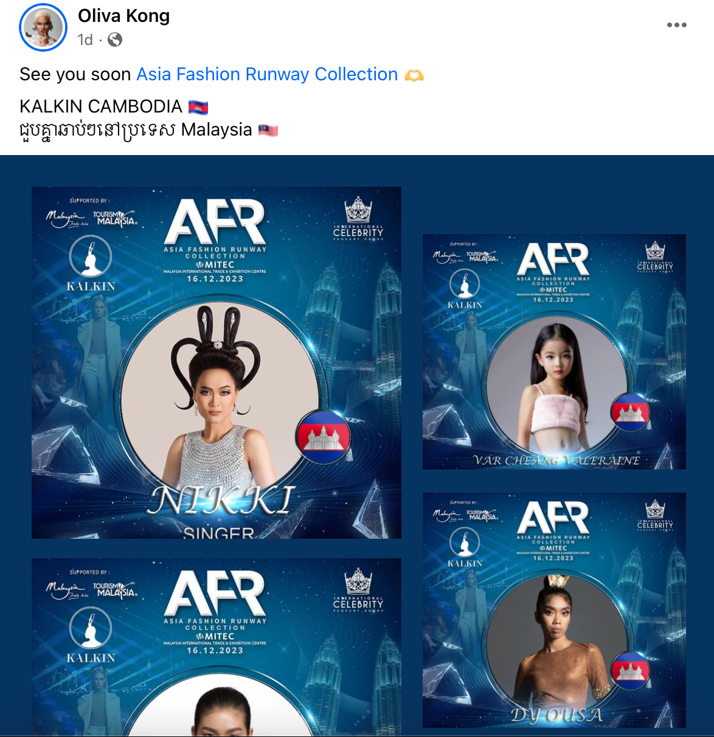714x737 pixels.
Task: Open the bottom-left partially visible AFR poster
Action: coord(217,647)
